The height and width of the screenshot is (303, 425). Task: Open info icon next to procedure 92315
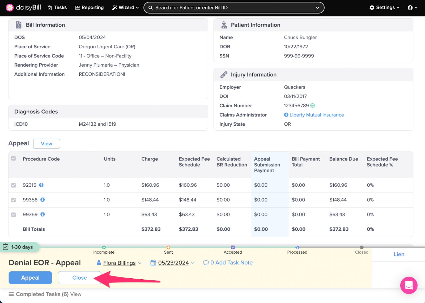[41, 185]
